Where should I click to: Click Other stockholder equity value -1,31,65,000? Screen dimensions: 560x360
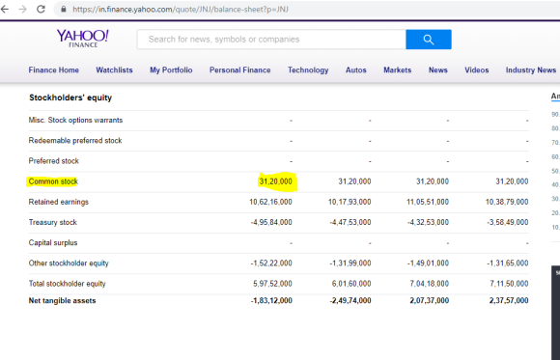click(508, 263)
